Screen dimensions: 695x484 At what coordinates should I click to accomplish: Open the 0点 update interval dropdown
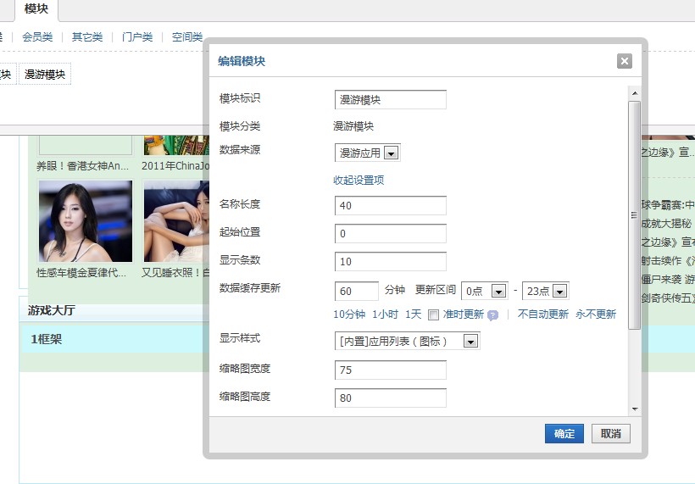[485, 291]
